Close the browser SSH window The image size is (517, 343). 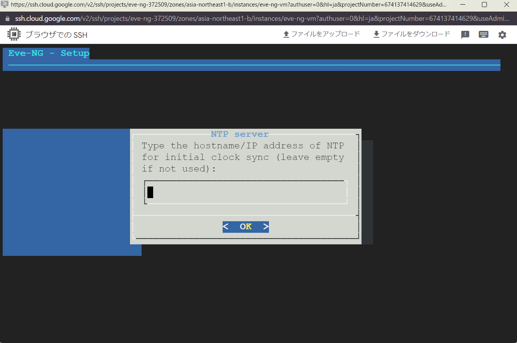pos(506,5)
